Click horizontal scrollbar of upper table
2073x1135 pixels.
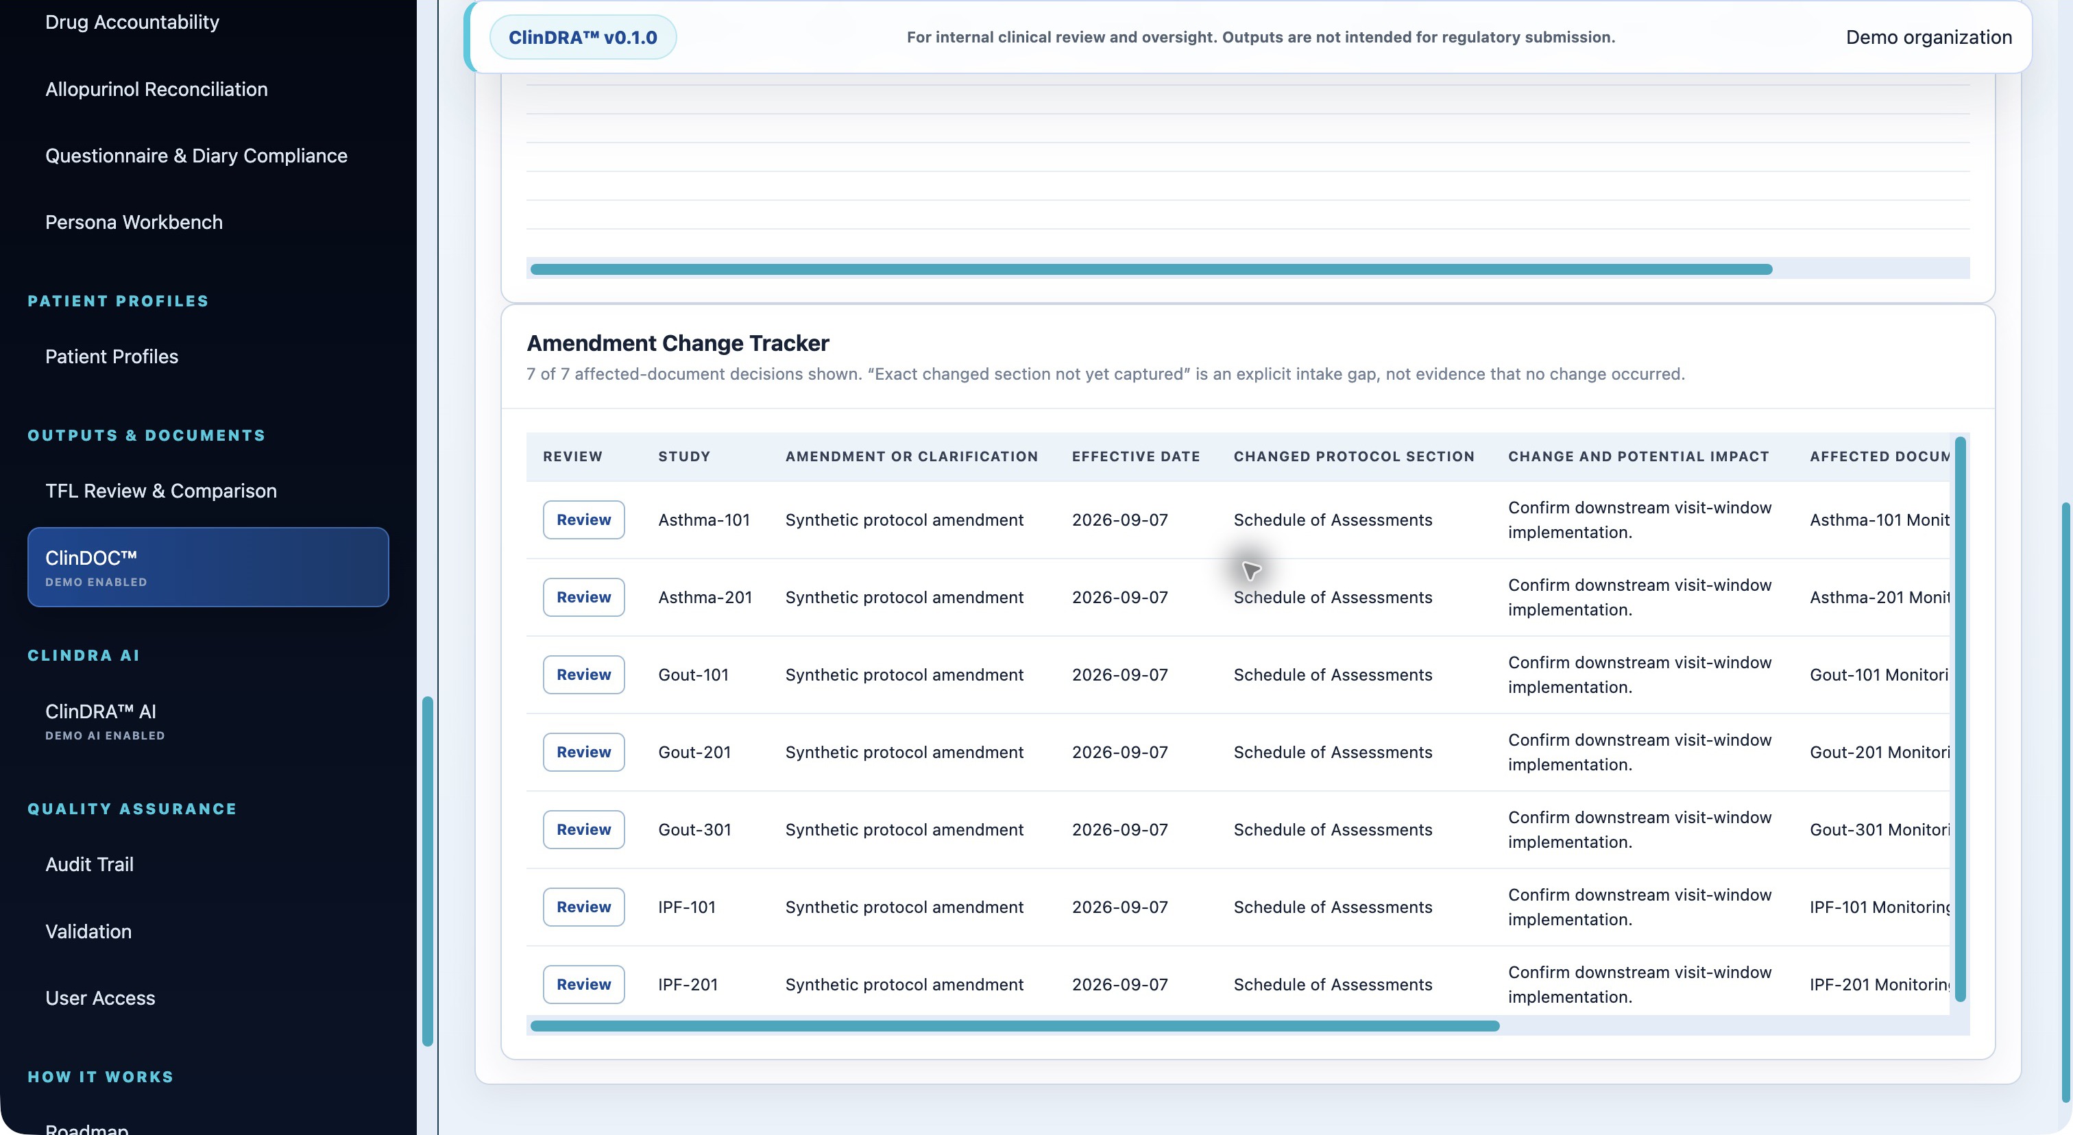click(1151, 269)
